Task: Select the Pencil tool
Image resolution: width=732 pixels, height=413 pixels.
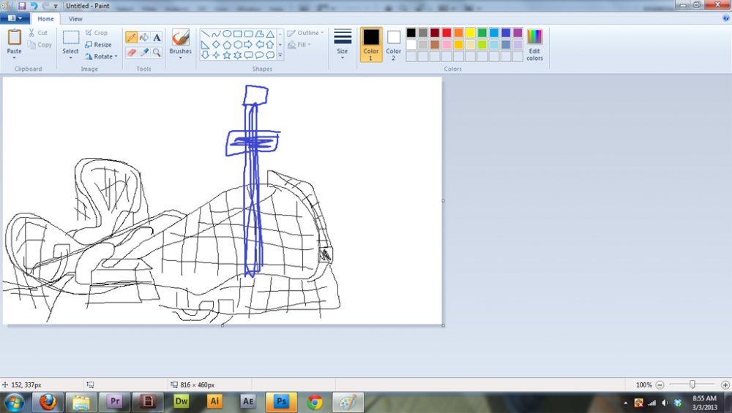Action: tap(132, 37)
